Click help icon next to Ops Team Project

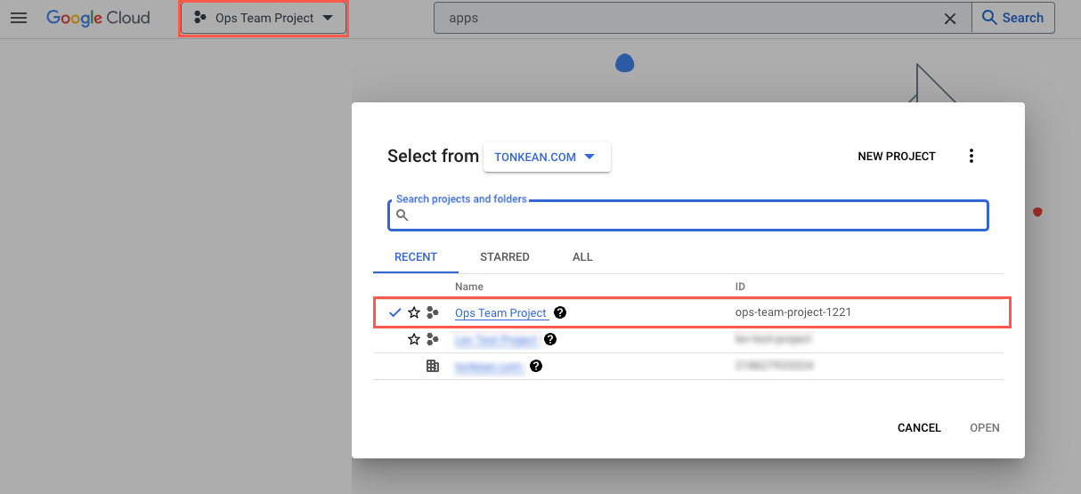560,312
